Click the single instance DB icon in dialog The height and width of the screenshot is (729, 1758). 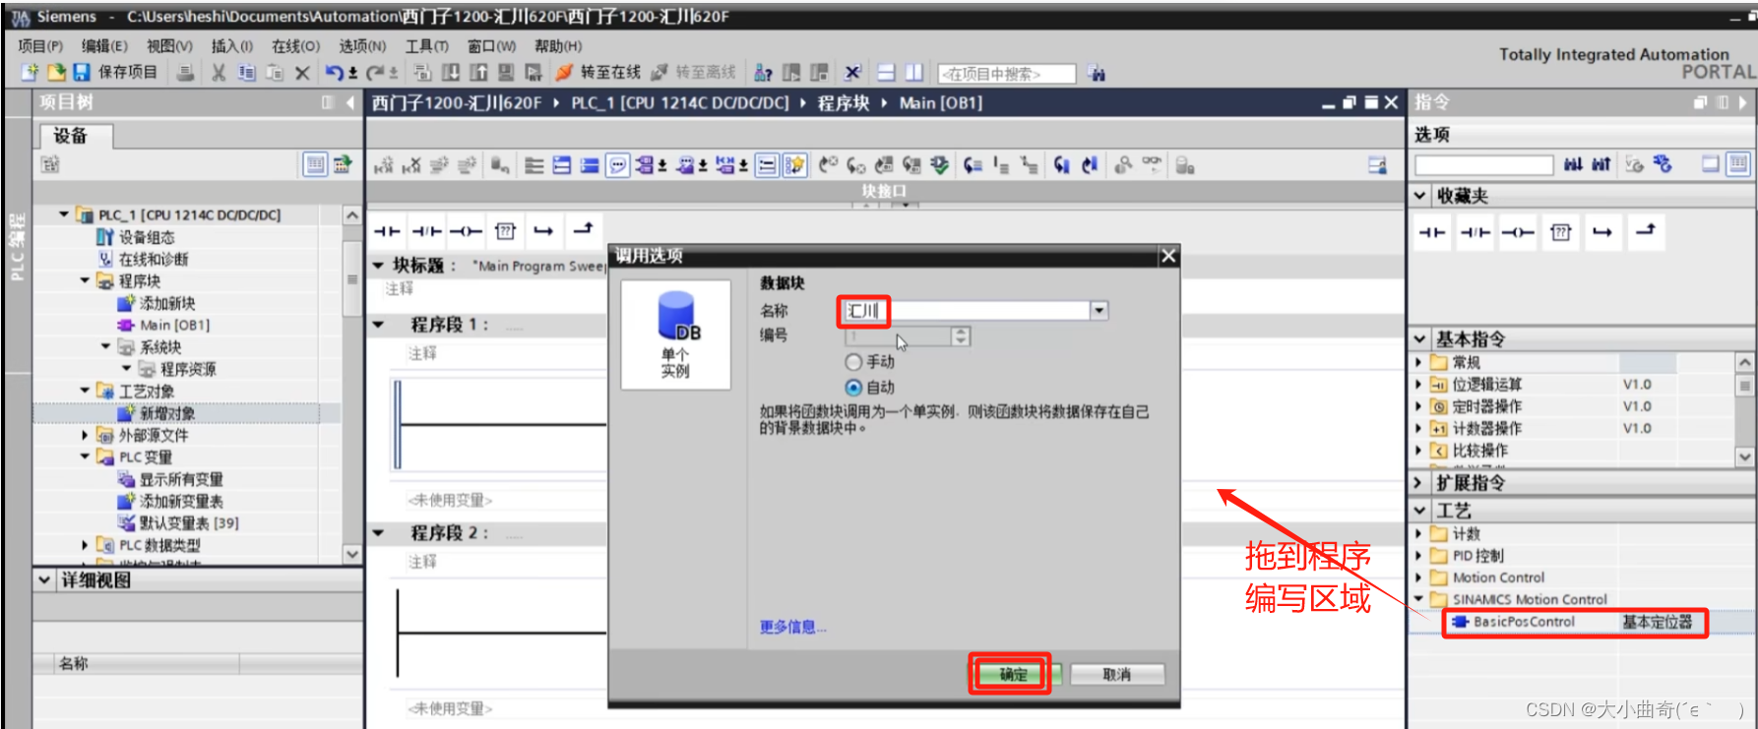coord(675,334)
